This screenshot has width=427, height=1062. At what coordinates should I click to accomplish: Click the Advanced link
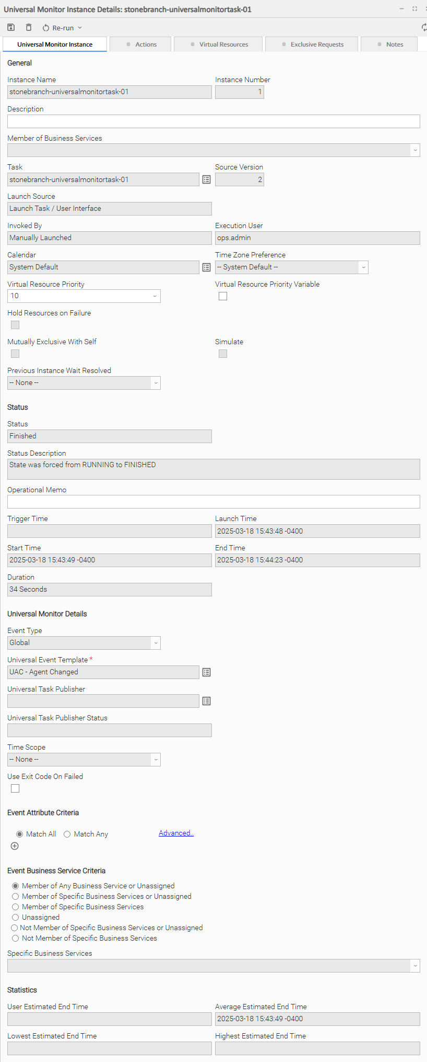pos(176,833)
